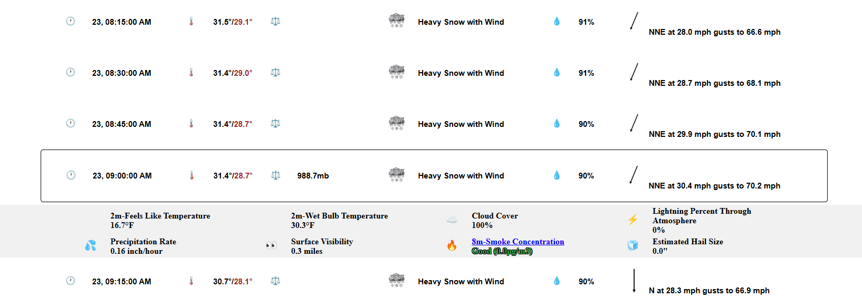Viewport: 862px width, 308px height.
Task: Click the clock icon for 08:15:00 AM
Action: (70, 21)
